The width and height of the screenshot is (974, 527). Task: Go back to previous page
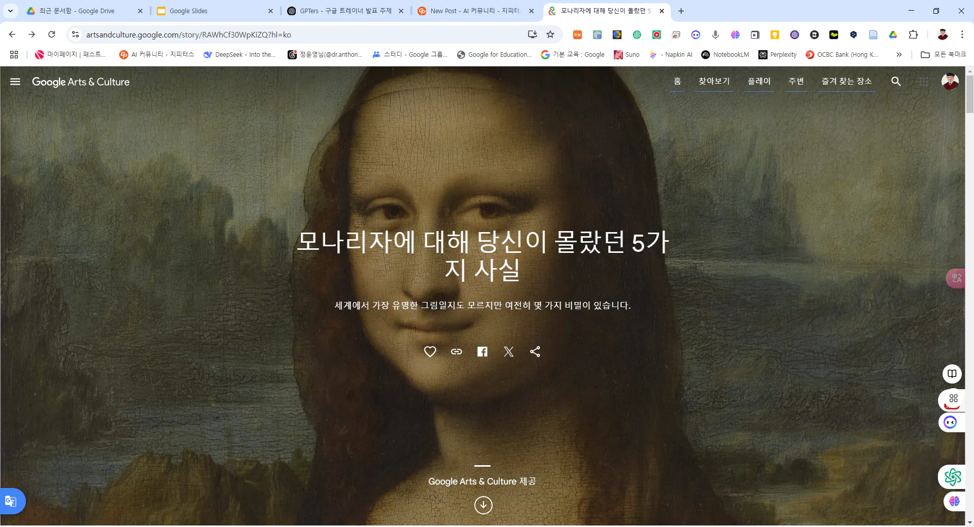tap(12, 34)
